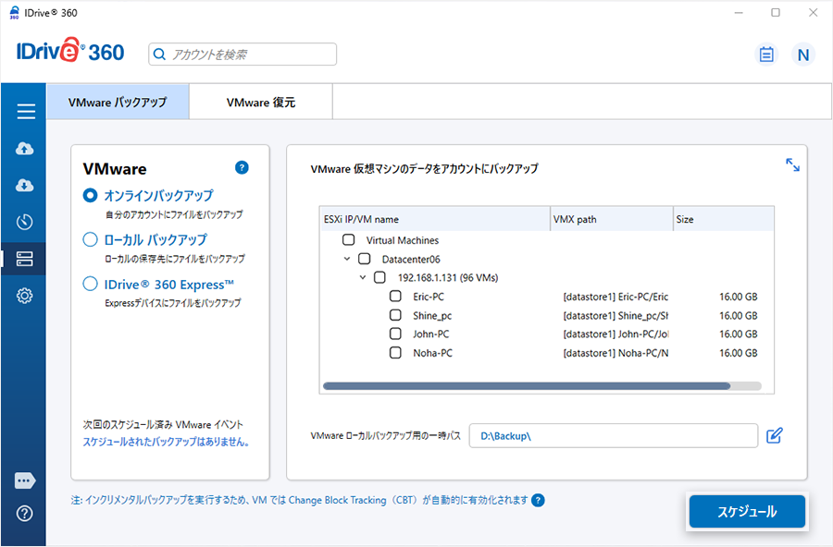Click the horizontal scrollbar in VM list
Image resolution: width=833 pixels, height=547 pixels.
click(x=526, y=386)
